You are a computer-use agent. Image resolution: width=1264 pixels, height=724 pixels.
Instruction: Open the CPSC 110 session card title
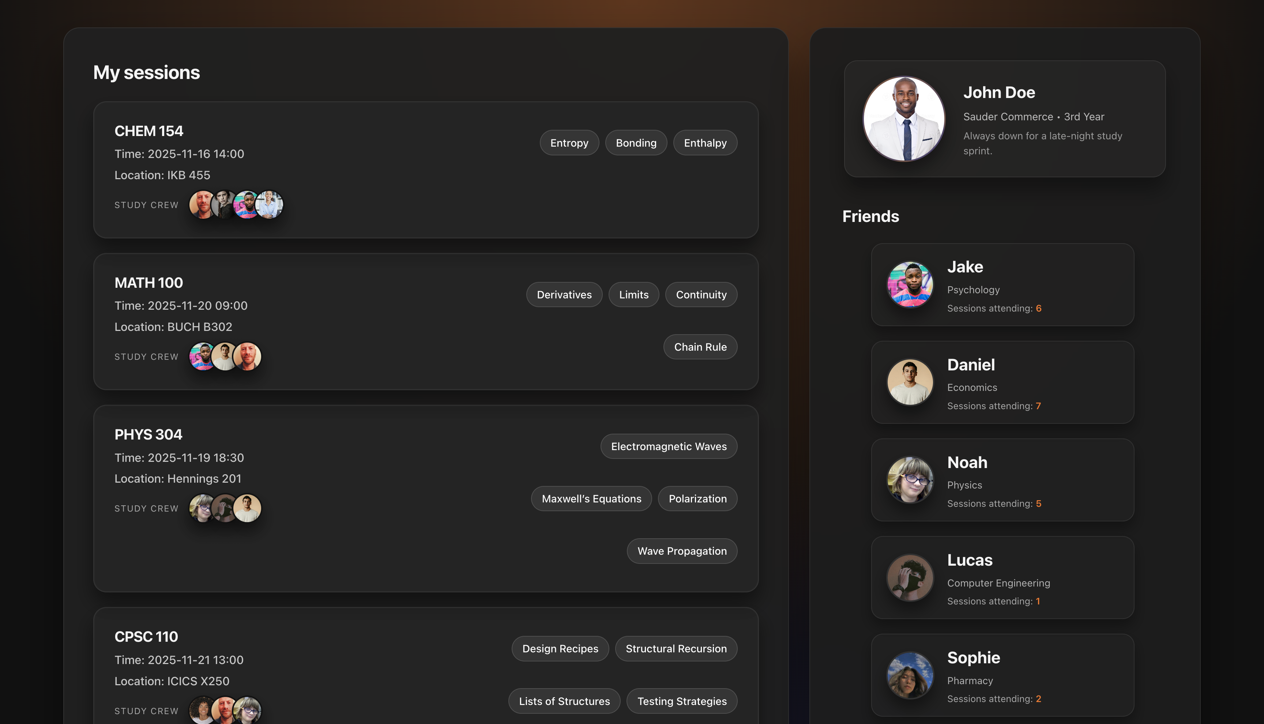(x=146, y=637)
